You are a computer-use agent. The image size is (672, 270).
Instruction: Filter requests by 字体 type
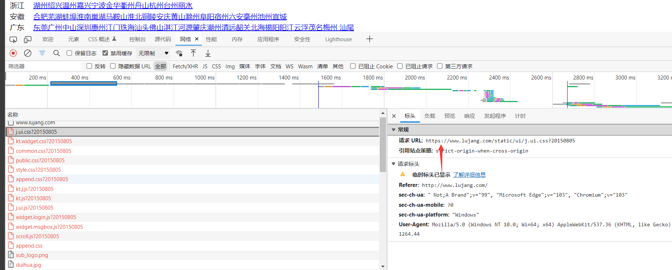coord(260,66)
